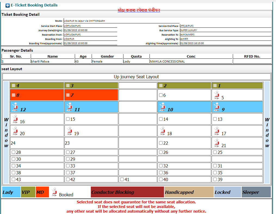Click the booked seat icon for seat 21

click(216, 143)
